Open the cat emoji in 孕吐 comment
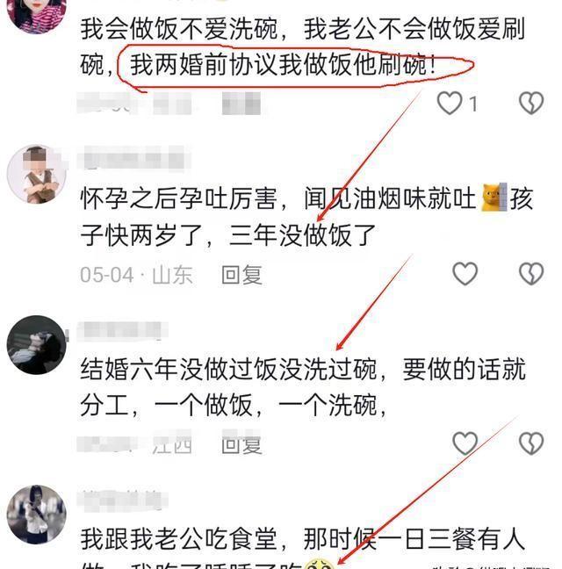This screenshot has width=562, height=569. coord(494,198)
